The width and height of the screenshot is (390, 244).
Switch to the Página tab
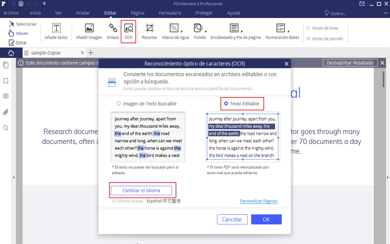point(137,13)
